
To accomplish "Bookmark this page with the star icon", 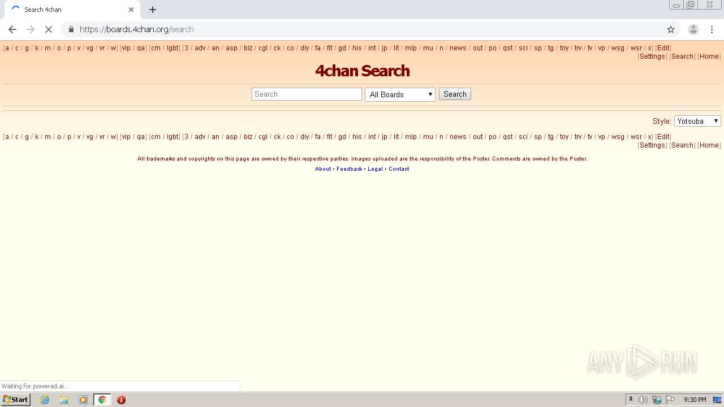I will point(671,29).
